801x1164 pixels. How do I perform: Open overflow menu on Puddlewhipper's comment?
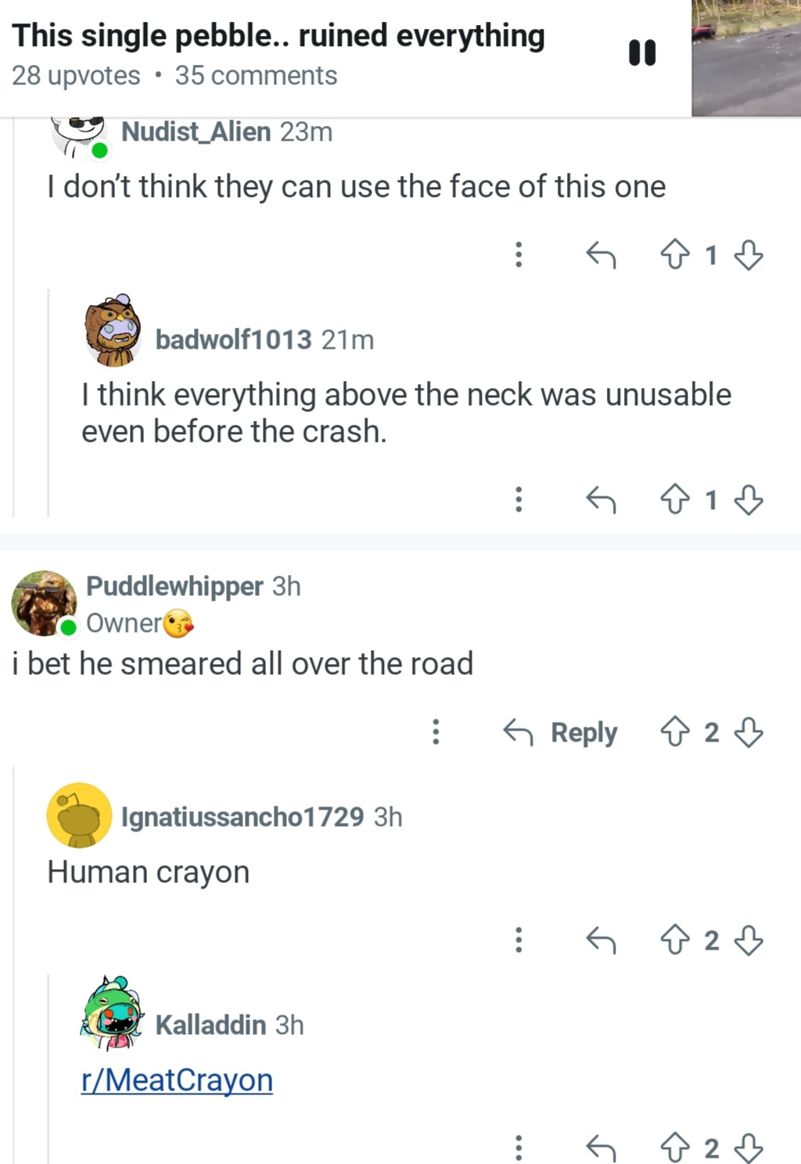(x=436, y=732)
